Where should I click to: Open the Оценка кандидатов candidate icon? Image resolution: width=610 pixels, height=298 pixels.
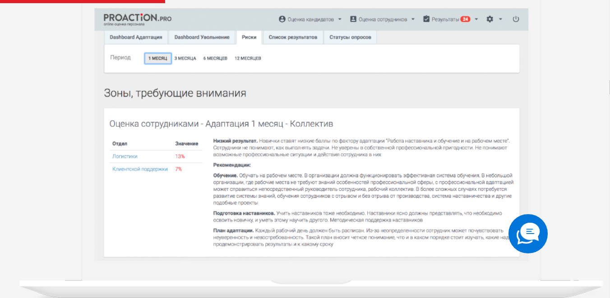point(281,19)
